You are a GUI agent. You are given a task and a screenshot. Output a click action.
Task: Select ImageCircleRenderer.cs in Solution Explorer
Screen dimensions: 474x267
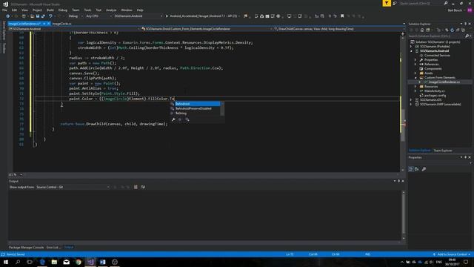click(444, 82)
